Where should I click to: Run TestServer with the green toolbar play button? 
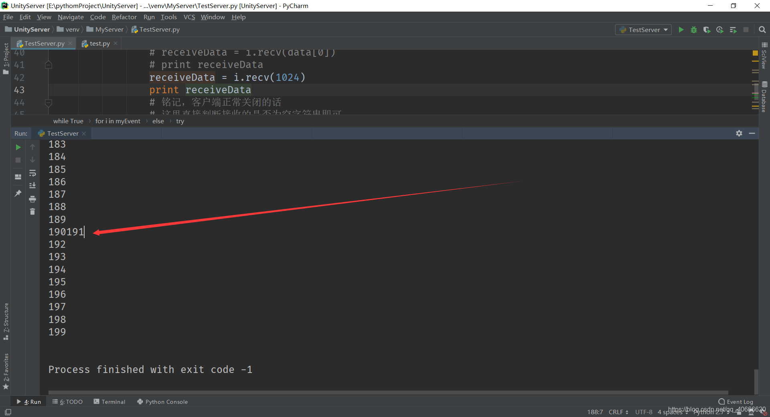tap(681, 30)
